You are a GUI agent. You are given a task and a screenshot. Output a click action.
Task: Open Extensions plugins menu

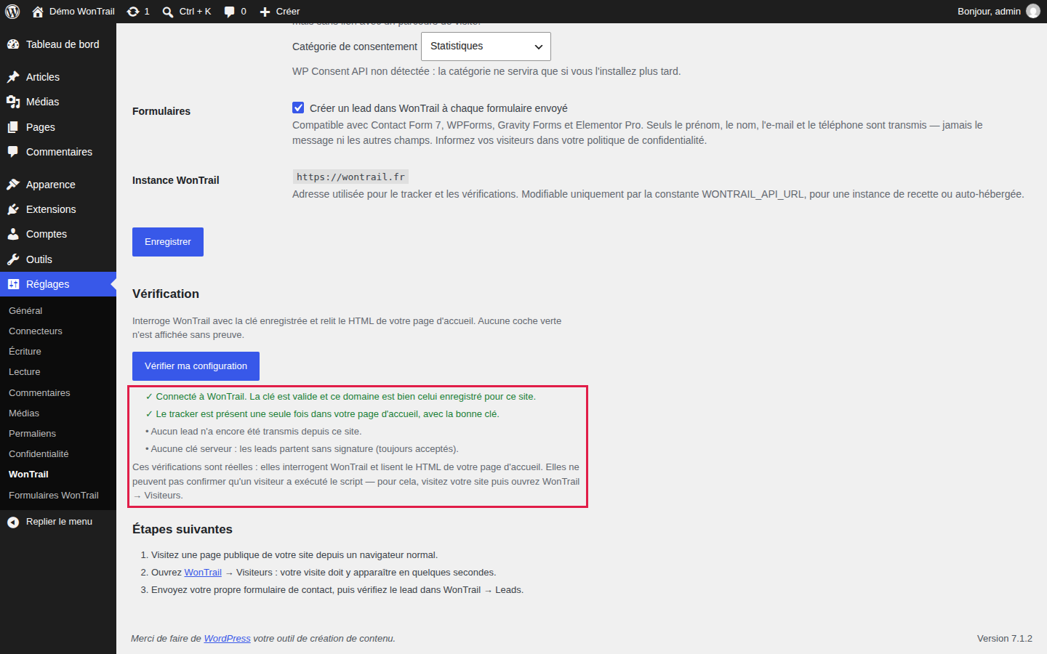[x=58, y=209]
